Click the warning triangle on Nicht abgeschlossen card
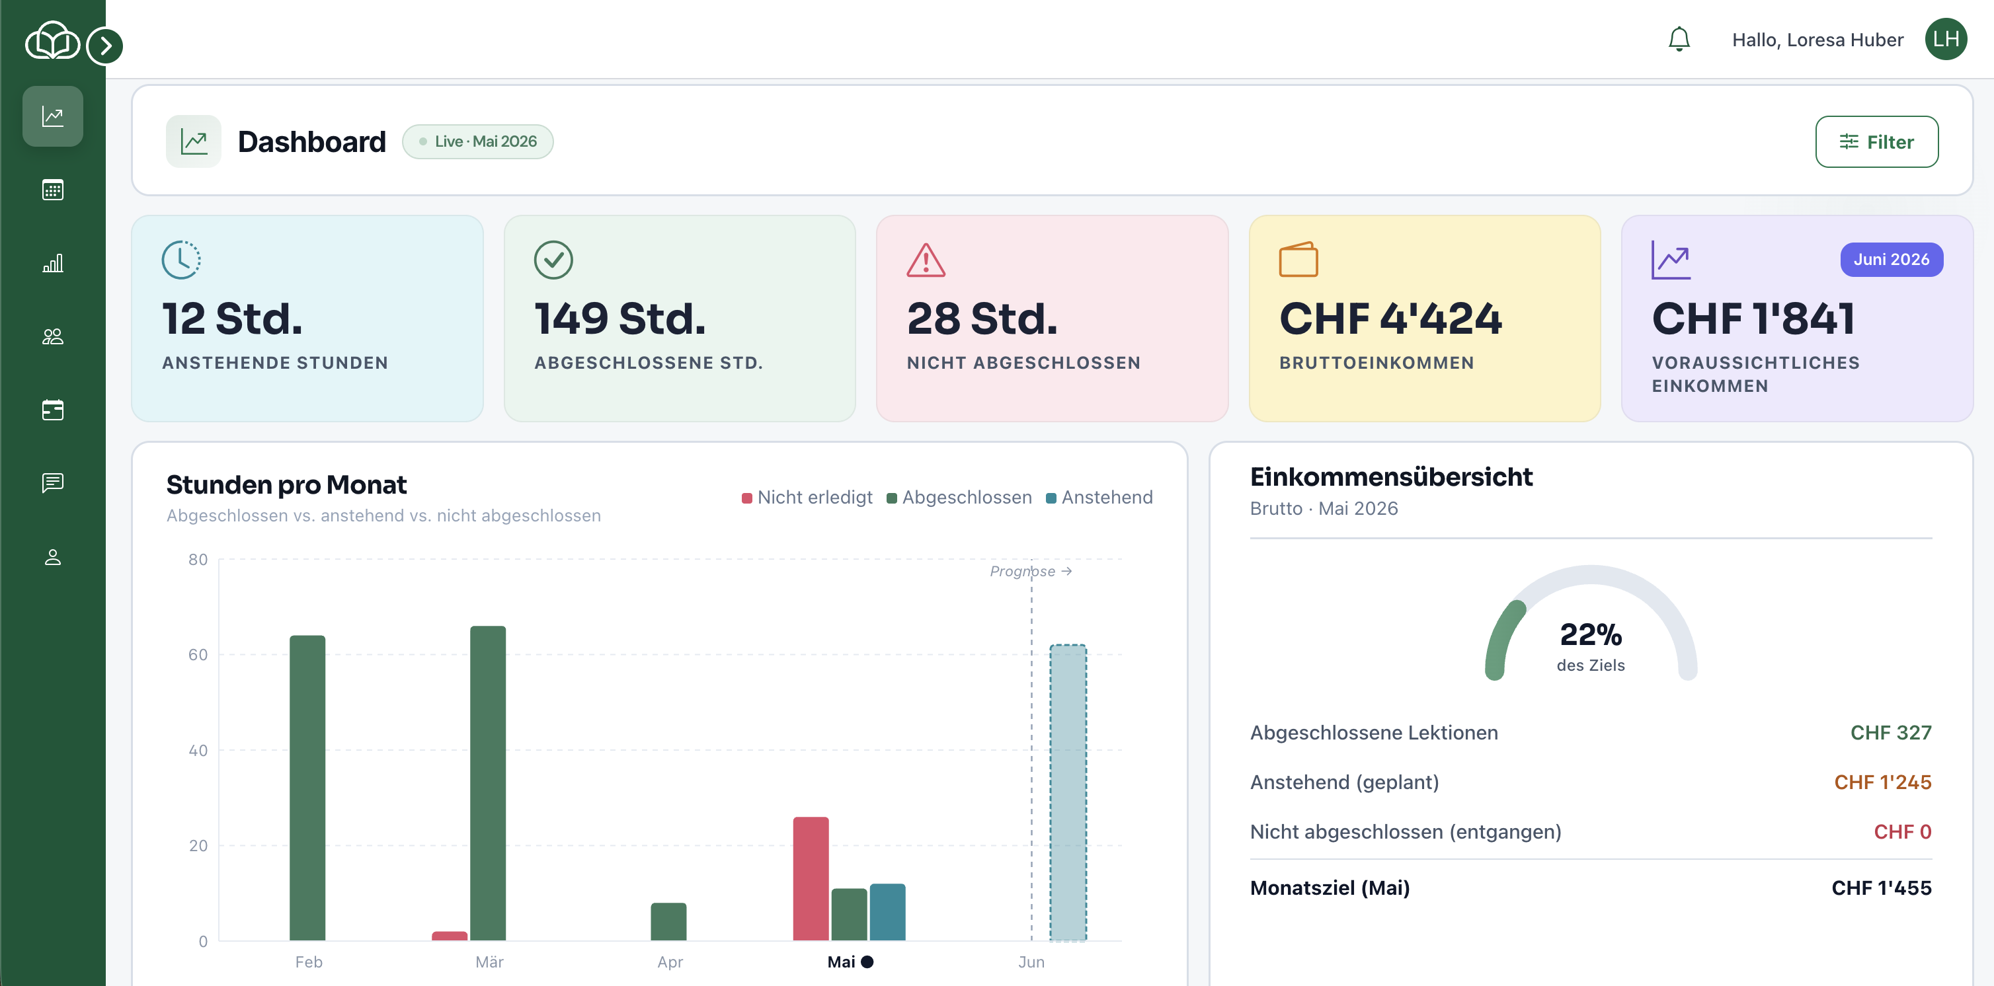Screen dimensions: 1994x986 pos(926,259)
